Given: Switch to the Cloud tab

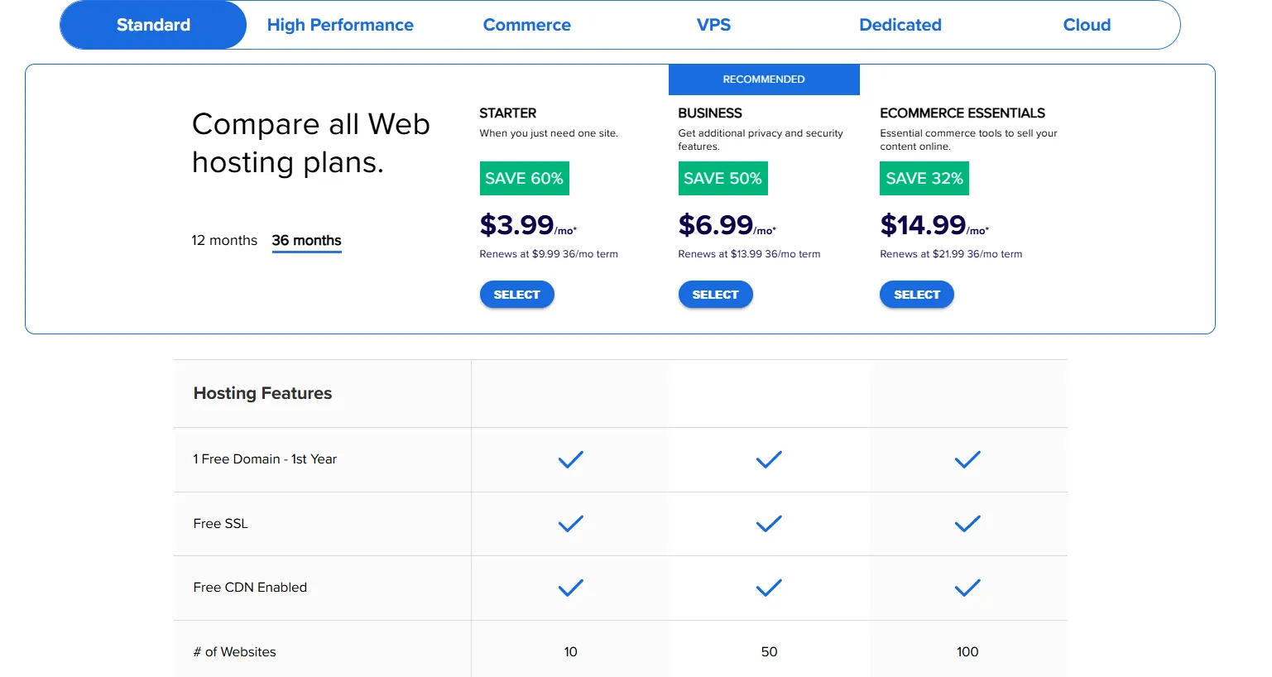Looking at the screenshot, I should coord(1087,25).
